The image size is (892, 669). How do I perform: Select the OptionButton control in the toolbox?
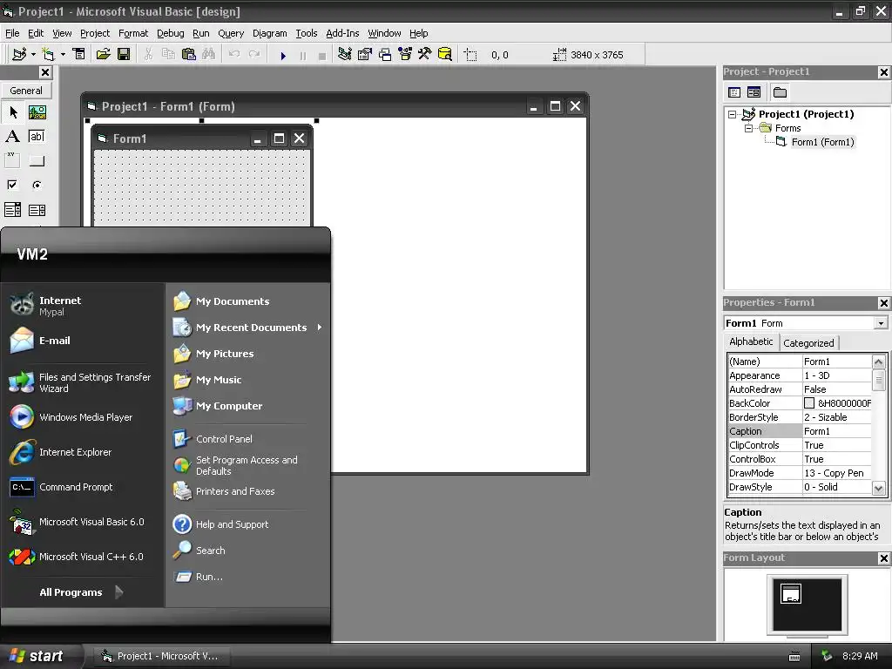tap(37, 185)
